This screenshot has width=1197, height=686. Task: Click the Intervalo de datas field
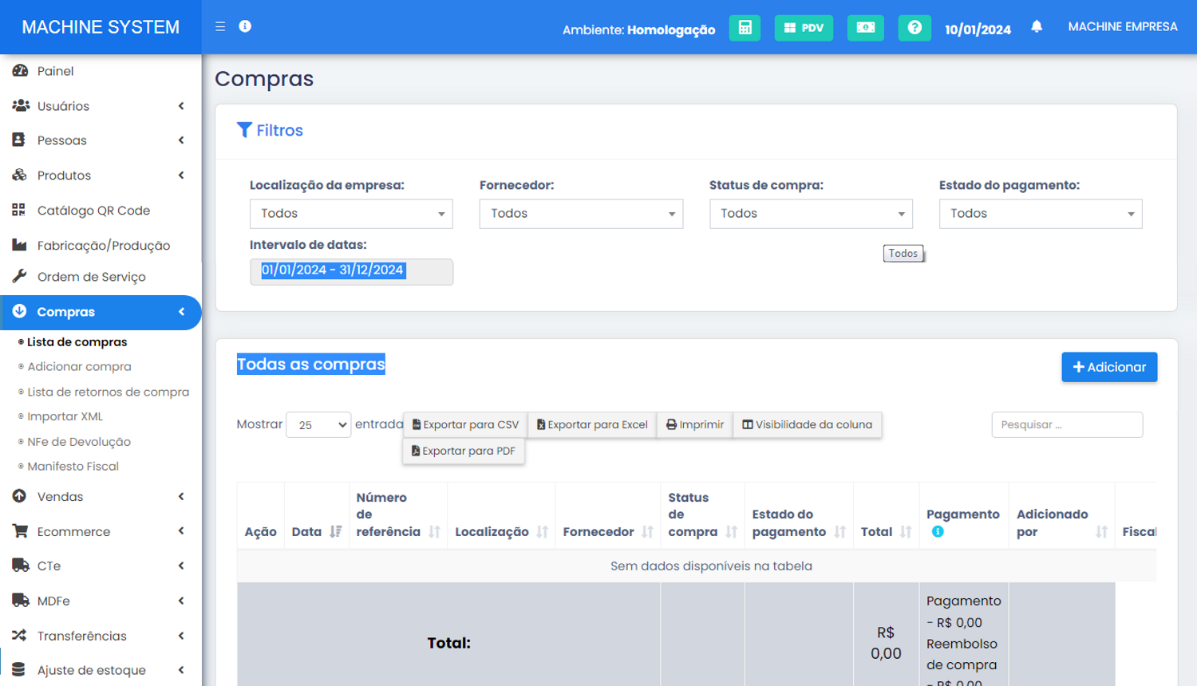pyautogui.click(x=351, y=271)
